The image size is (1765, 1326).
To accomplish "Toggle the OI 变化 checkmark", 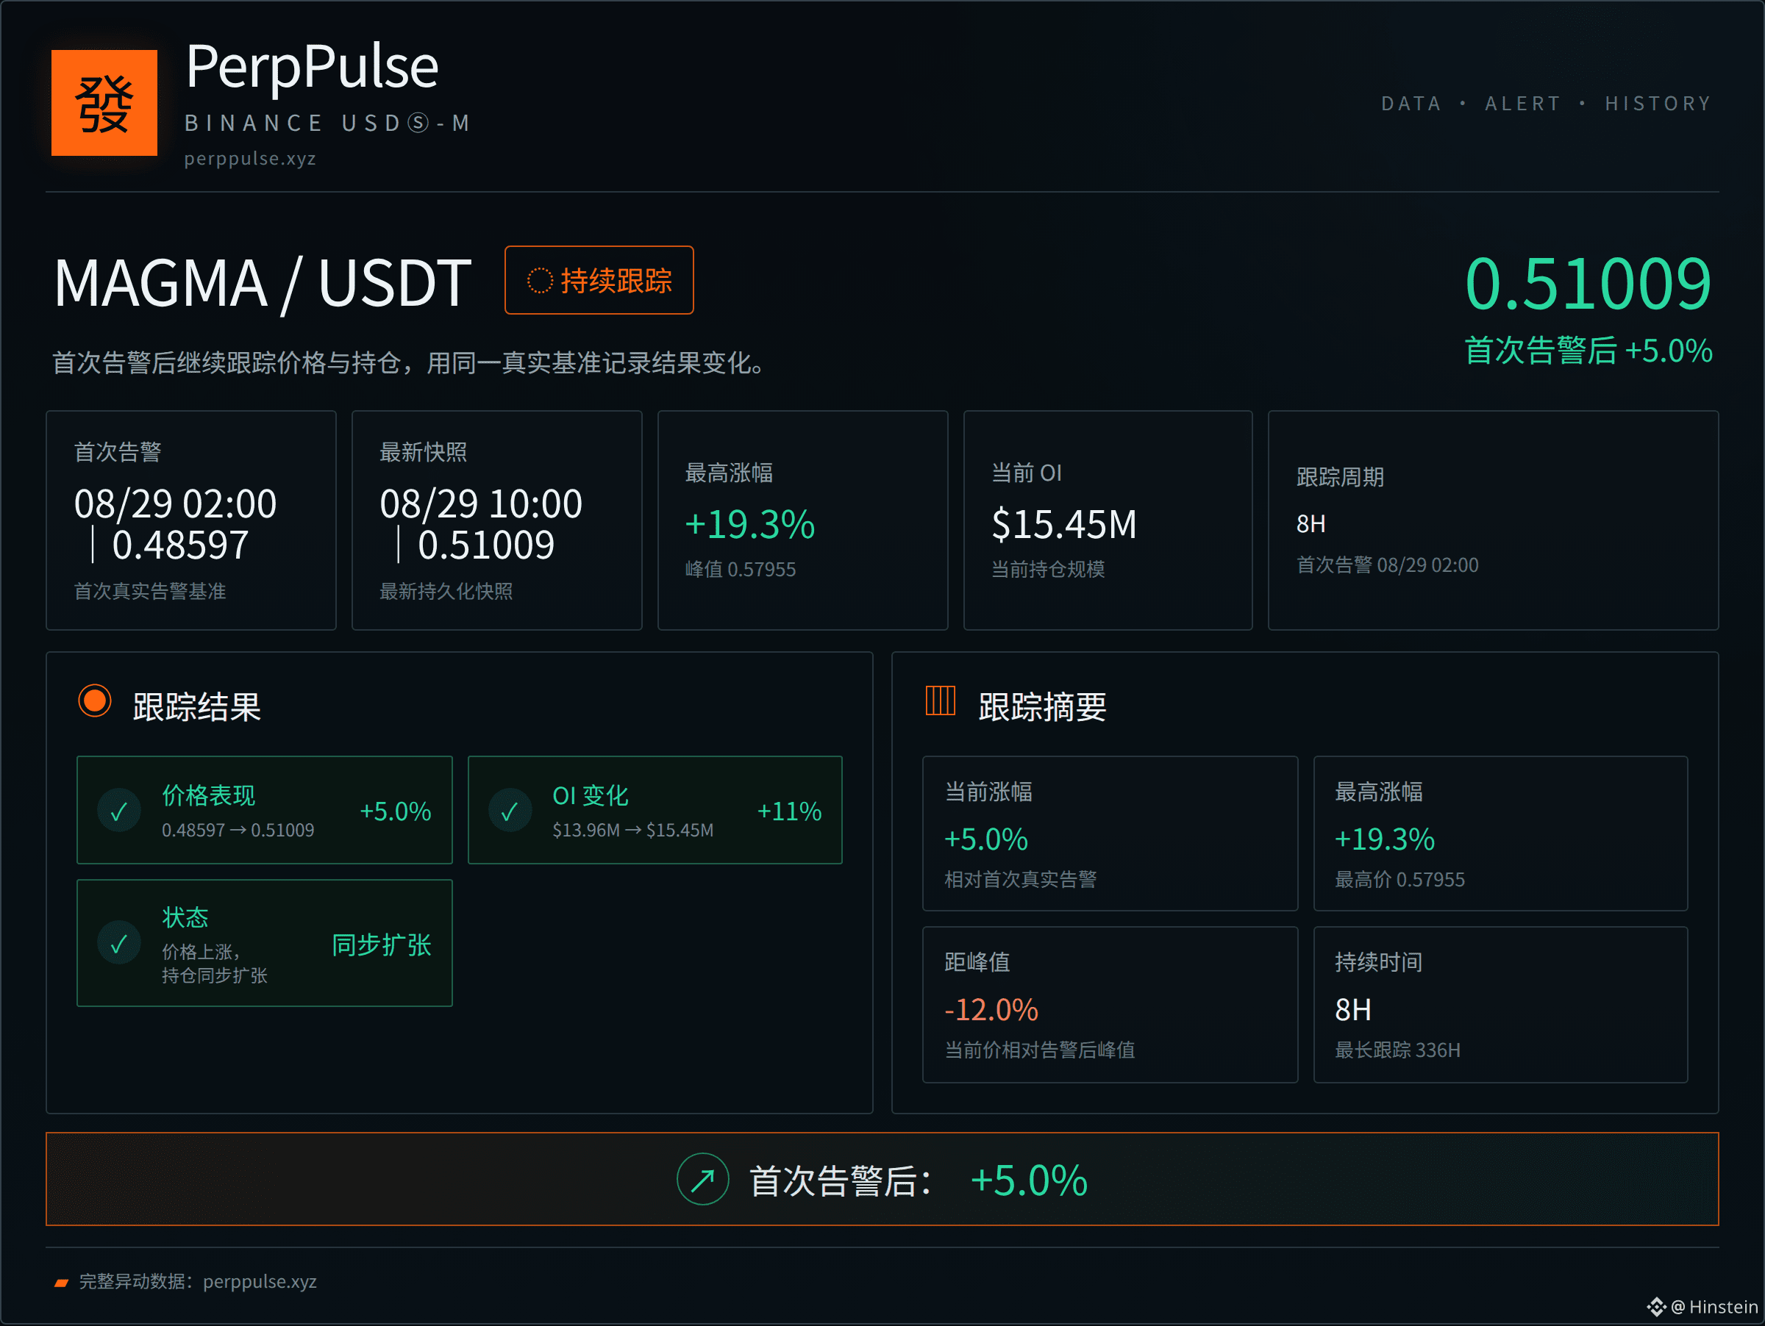I will pyautogui.click(x=510, y=811).
